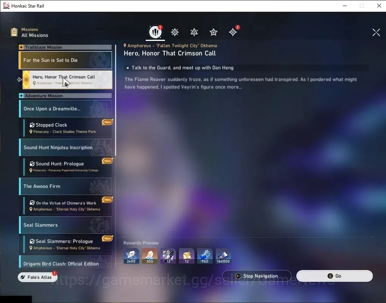Open Once Upon a Dreamville… mission group

[65, 109]
